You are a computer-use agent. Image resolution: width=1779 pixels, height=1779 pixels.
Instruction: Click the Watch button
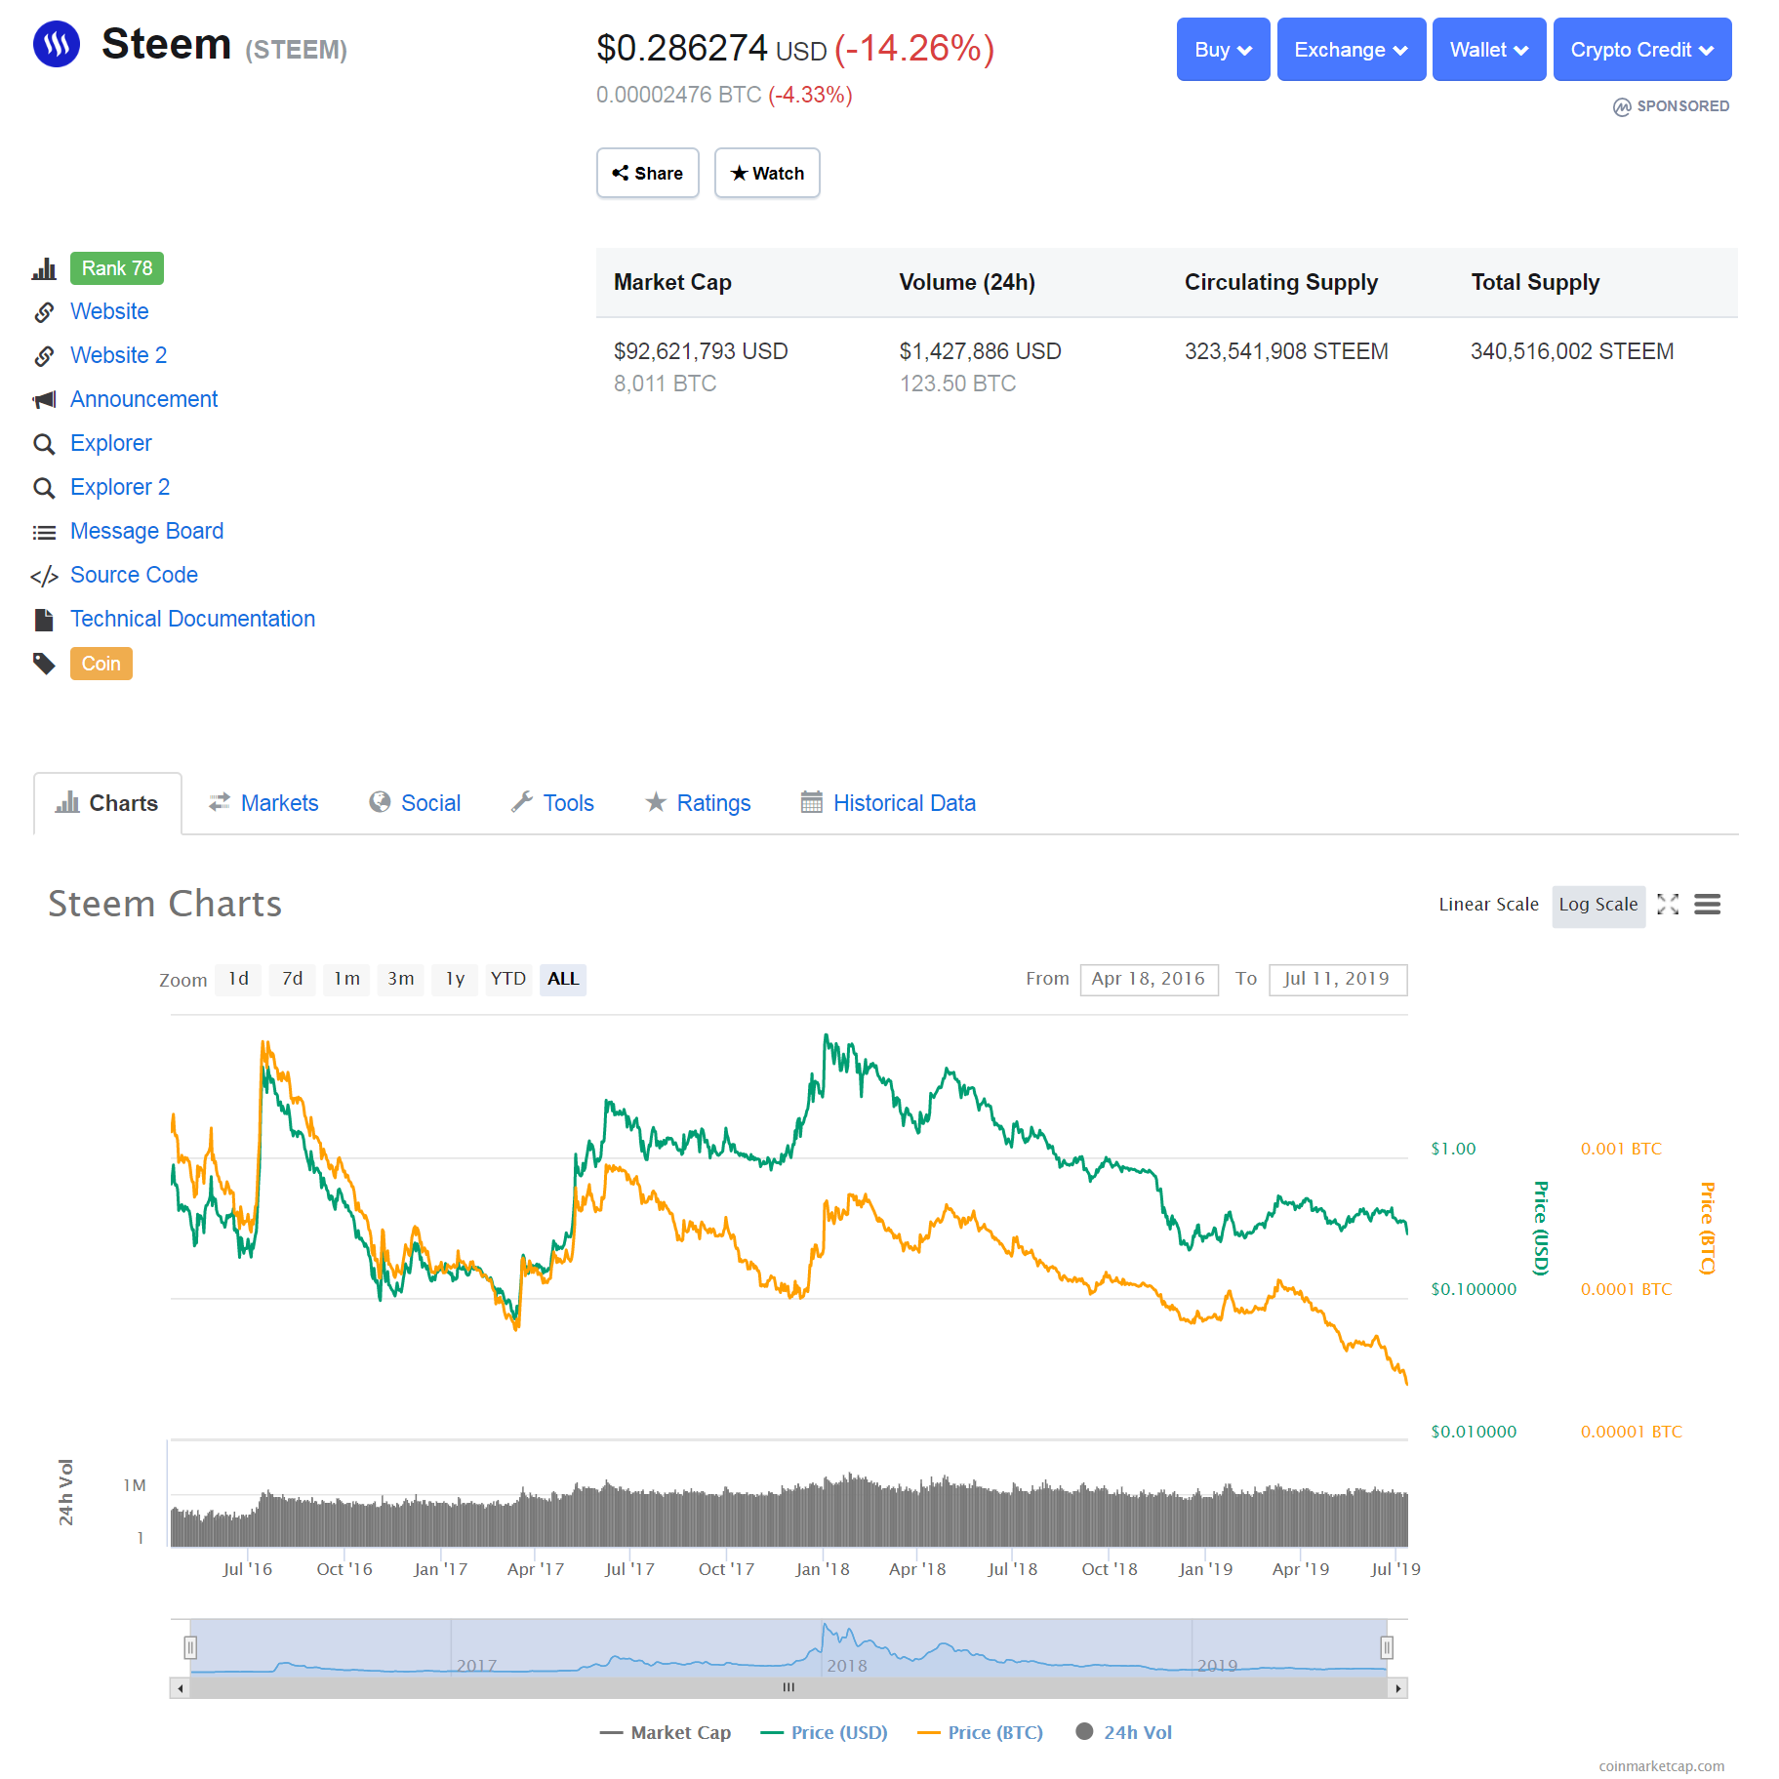pos(767,173)
